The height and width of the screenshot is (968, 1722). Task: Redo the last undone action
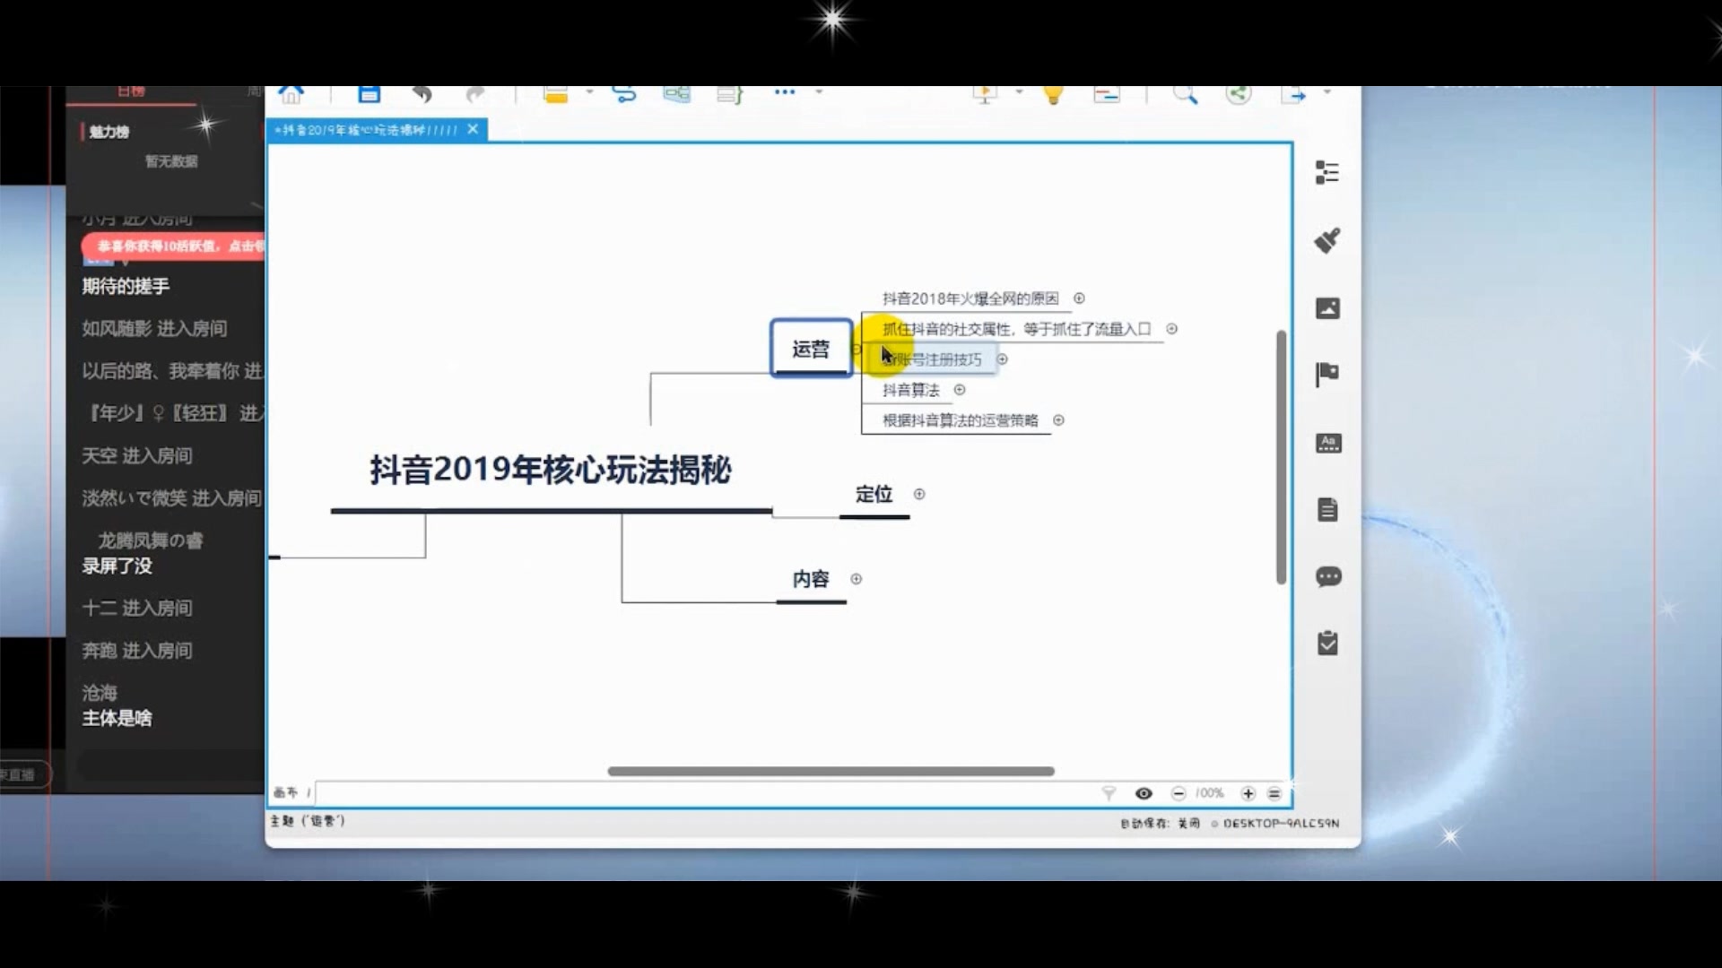pyautogui.click(x=475, y=94)
